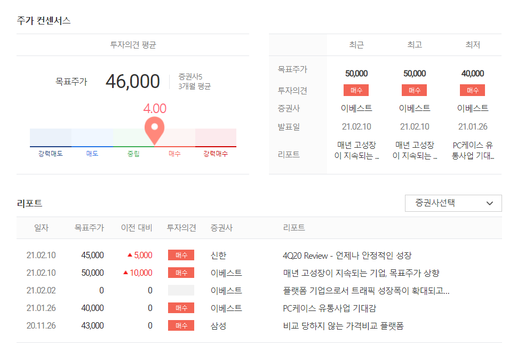Image resolution: width=517 pixels, height=343 pixels.
Task: Open the 최근 column report summary link
Action: (x=356, y=150)
